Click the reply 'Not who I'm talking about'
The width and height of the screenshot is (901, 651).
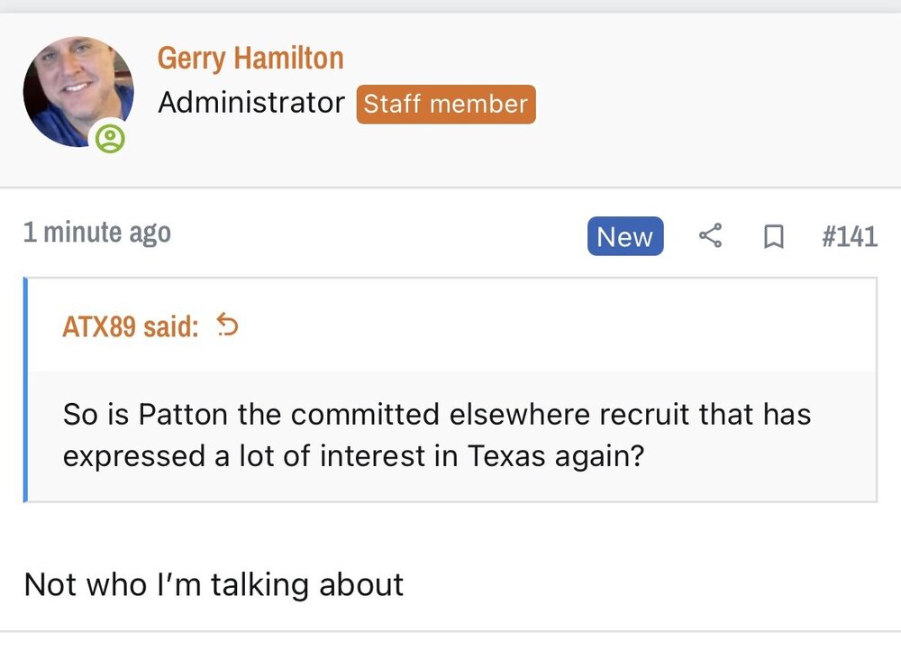click(x=214, y=584)
